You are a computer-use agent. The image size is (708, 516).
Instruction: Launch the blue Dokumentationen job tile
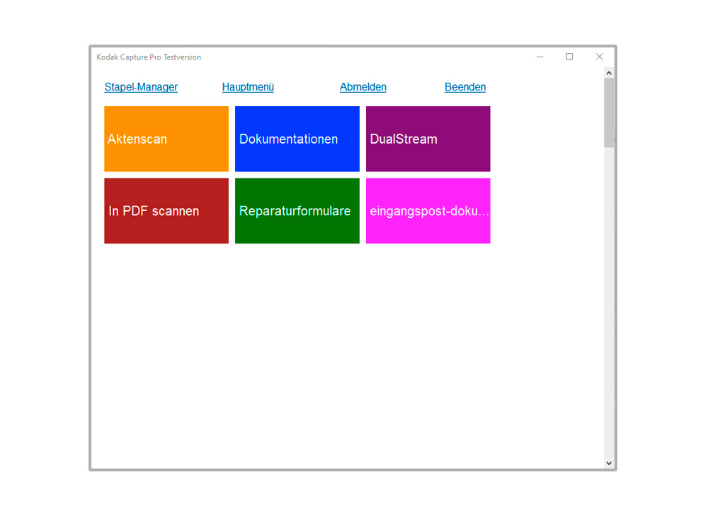pyautogui.click(x=297, y=139)
